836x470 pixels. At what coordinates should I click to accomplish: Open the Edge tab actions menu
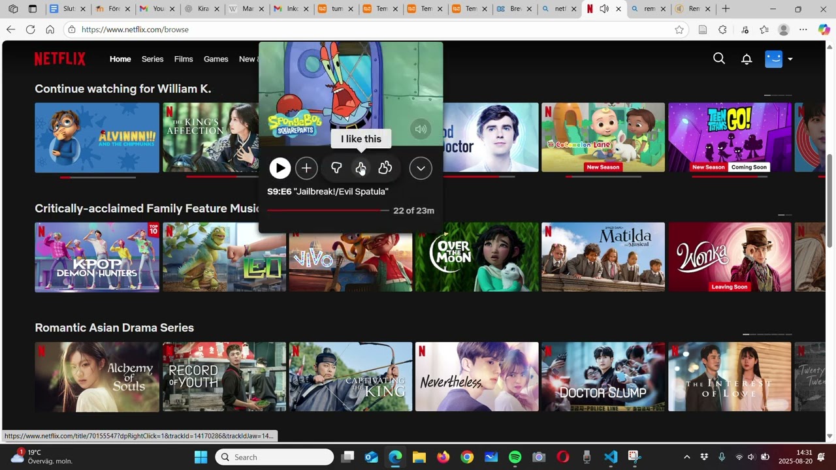33,9
